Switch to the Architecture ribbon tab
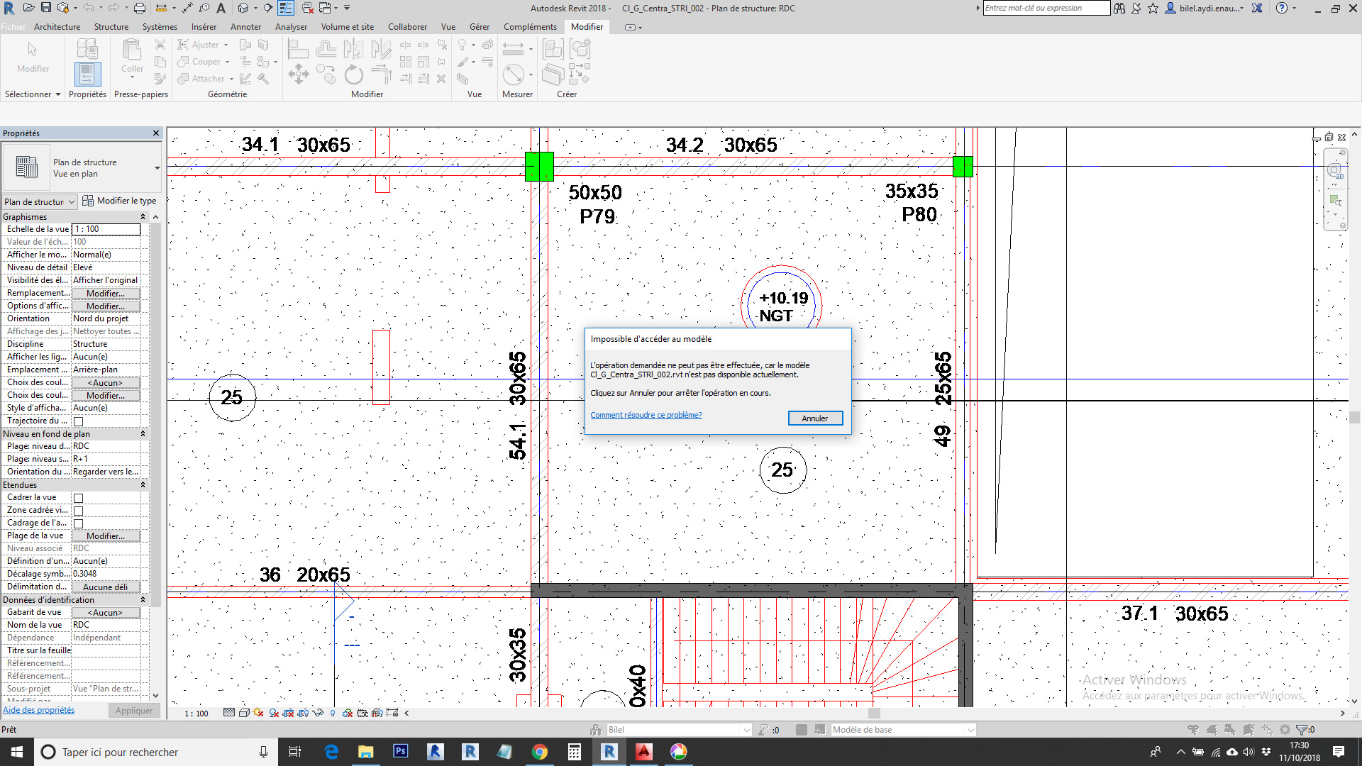Image resolution: width=1362 pixels, height=766 pixels. tap(57, 27)
